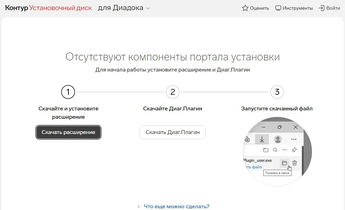Click heading Отсутствуют компоненты портала установки

pyautogui.click(x=173, y=57)
